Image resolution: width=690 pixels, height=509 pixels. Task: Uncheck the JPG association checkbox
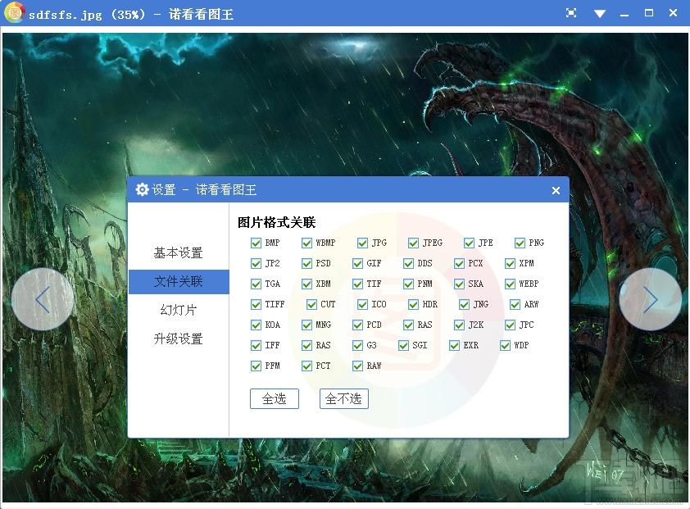[362, 243]
